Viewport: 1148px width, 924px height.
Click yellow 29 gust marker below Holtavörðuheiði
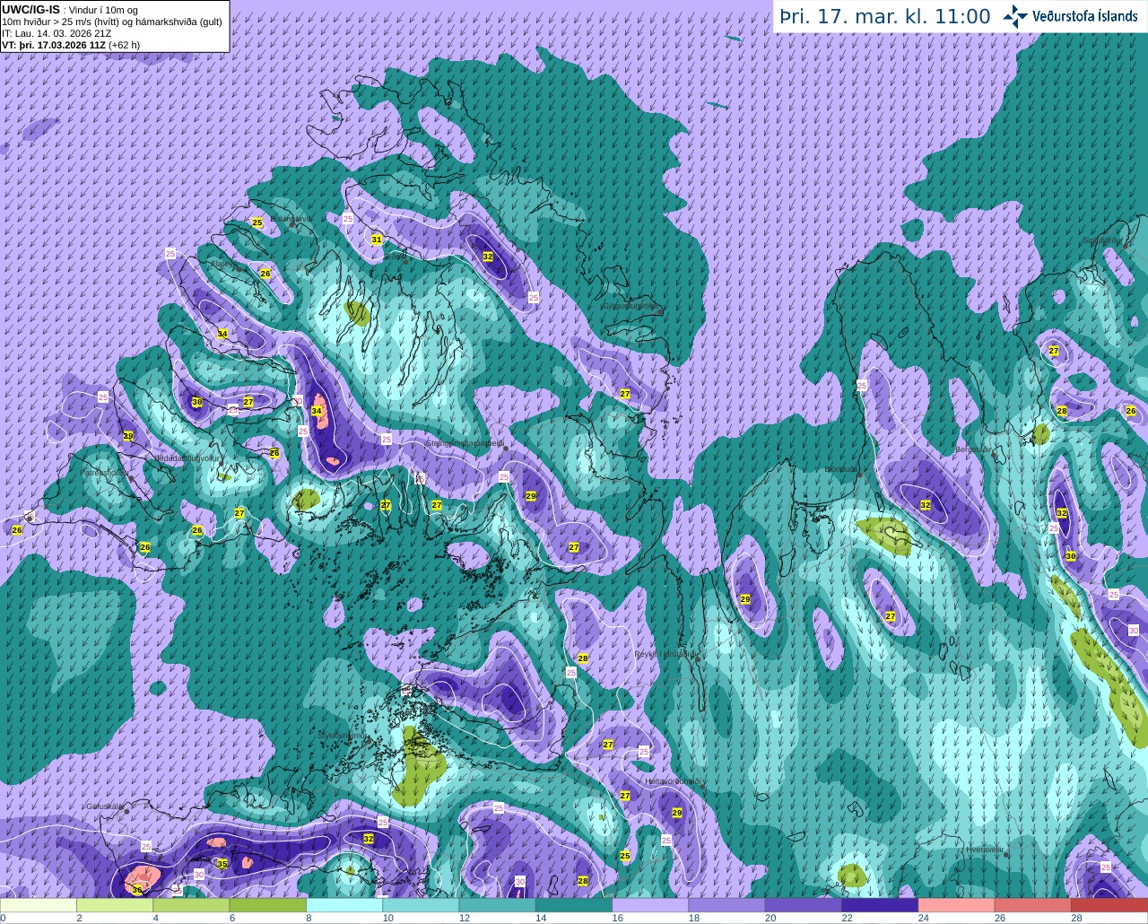click(x=677, y=813)
